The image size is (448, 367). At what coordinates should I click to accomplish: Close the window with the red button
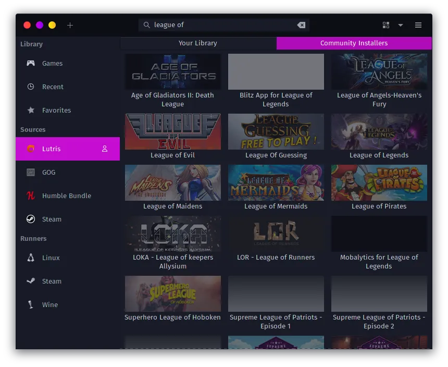pos(27,25)
